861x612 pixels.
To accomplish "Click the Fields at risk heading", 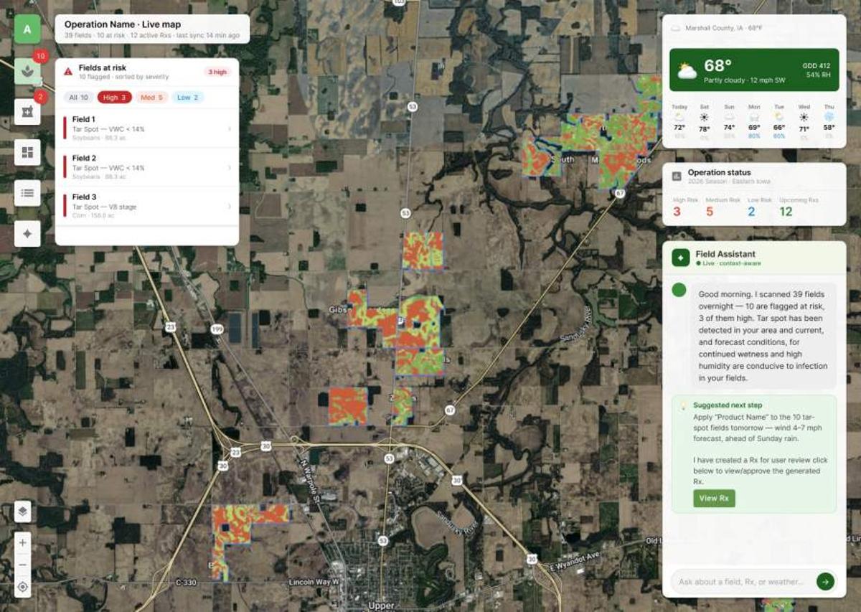I will (x=103, y=67).
